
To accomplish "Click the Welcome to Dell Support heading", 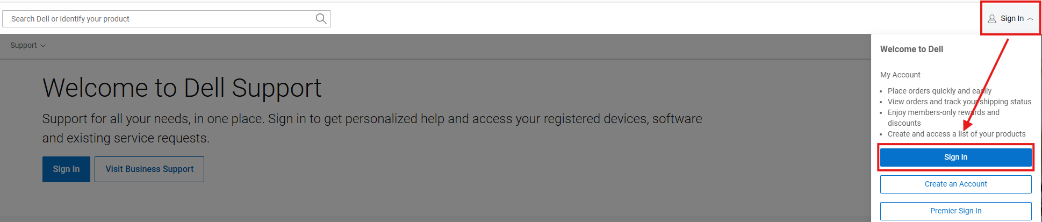I will point(182,88).
